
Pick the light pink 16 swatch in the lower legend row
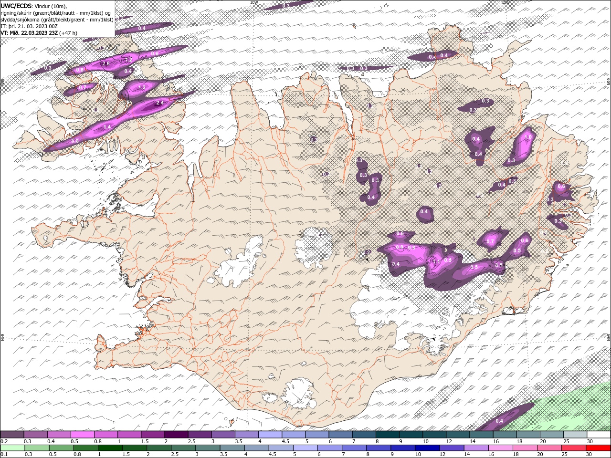(x=500, y=448)
